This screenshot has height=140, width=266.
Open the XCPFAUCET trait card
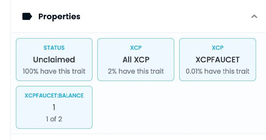217,60
